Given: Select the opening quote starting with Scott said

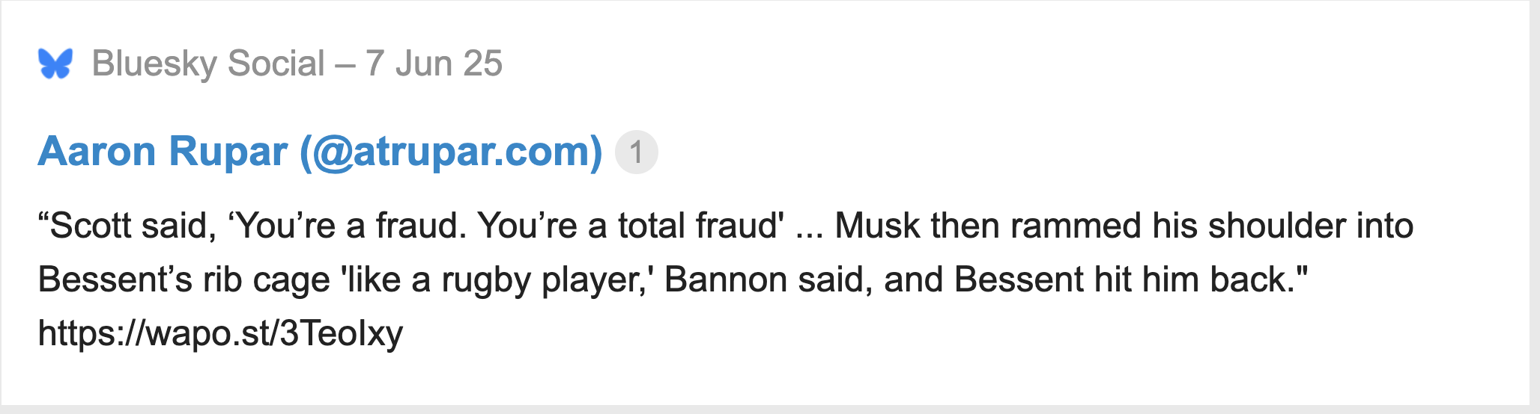Looking at the screenshot, I should click(x=127, y=226).
